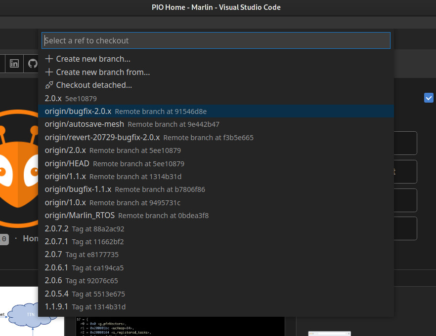Select origin/HEAD remote branch
436x336 pixels.
216,163
